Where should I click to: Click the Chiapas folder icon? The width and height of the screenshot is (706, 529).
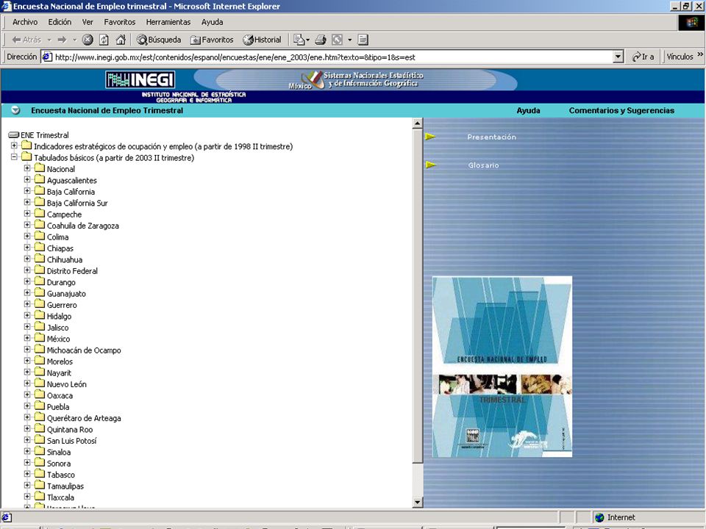click(40, 247)
